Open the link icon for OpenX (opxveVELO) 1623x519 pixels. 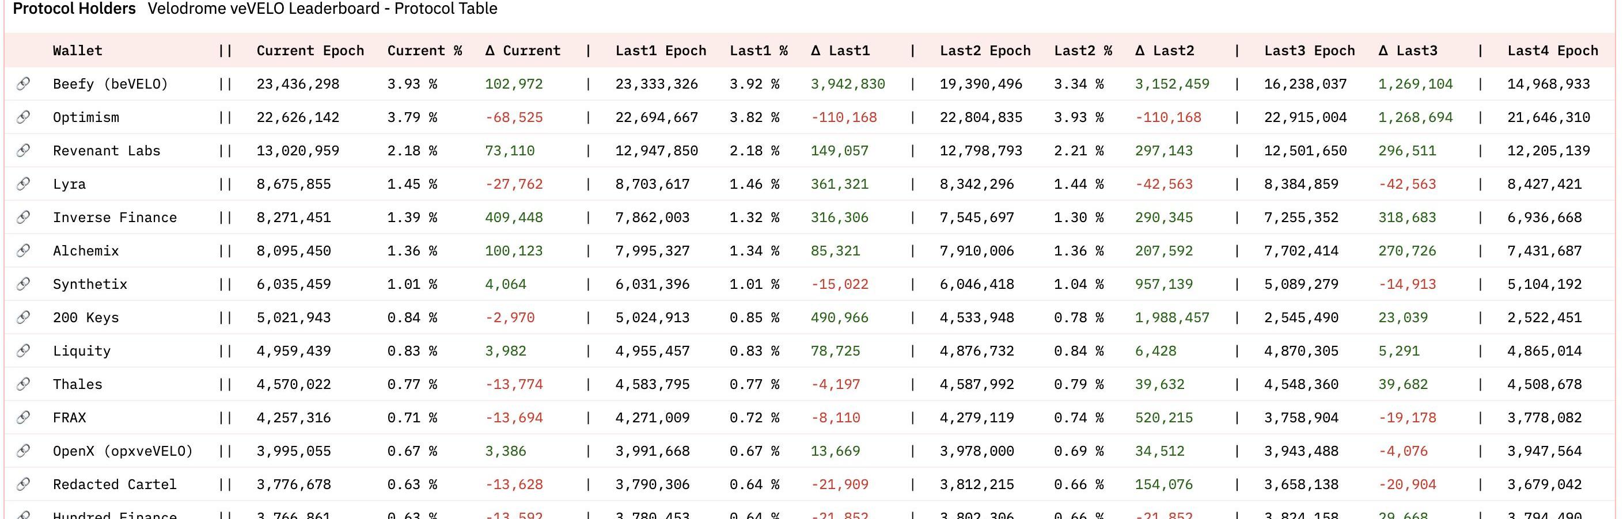coord(23,451)
